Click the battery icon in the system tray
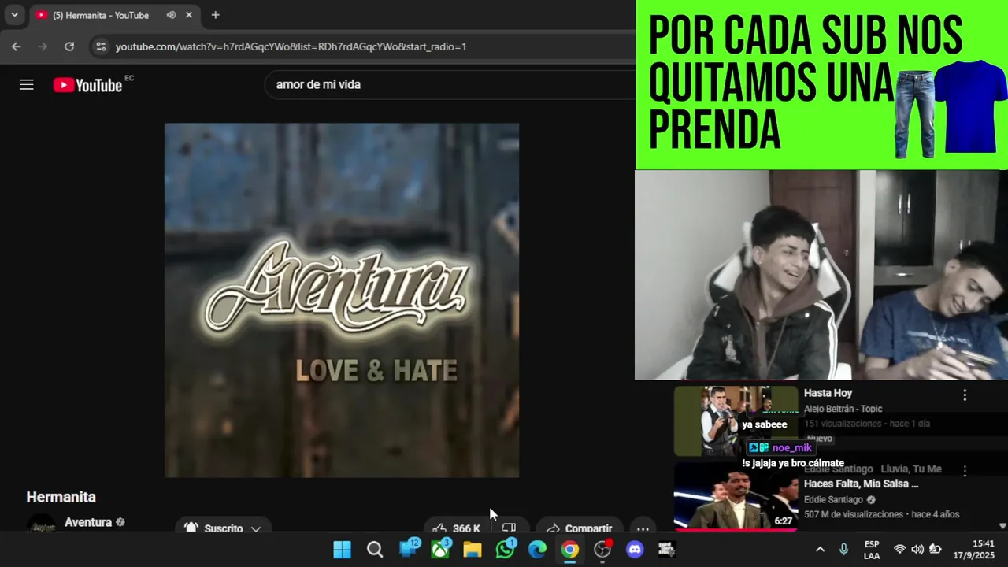This screenshot has width=1008, height=567. click(936, 550)
